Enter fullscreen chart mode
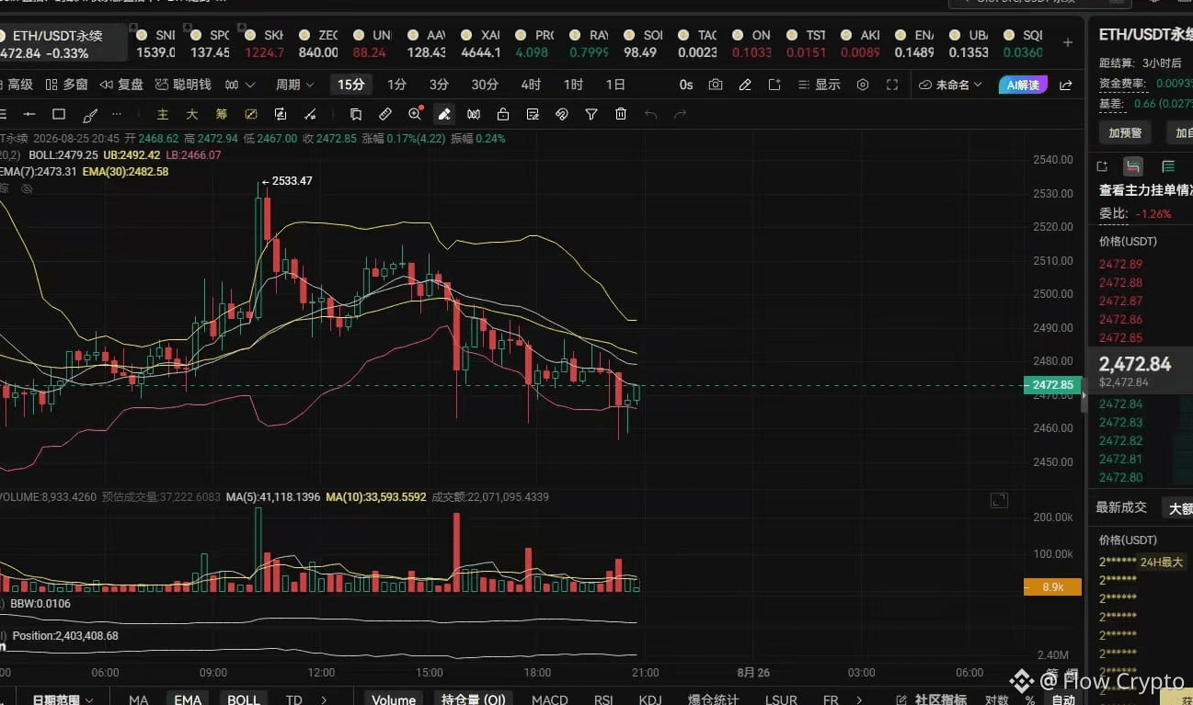The image size is (1193, 705). pos(892,85)
